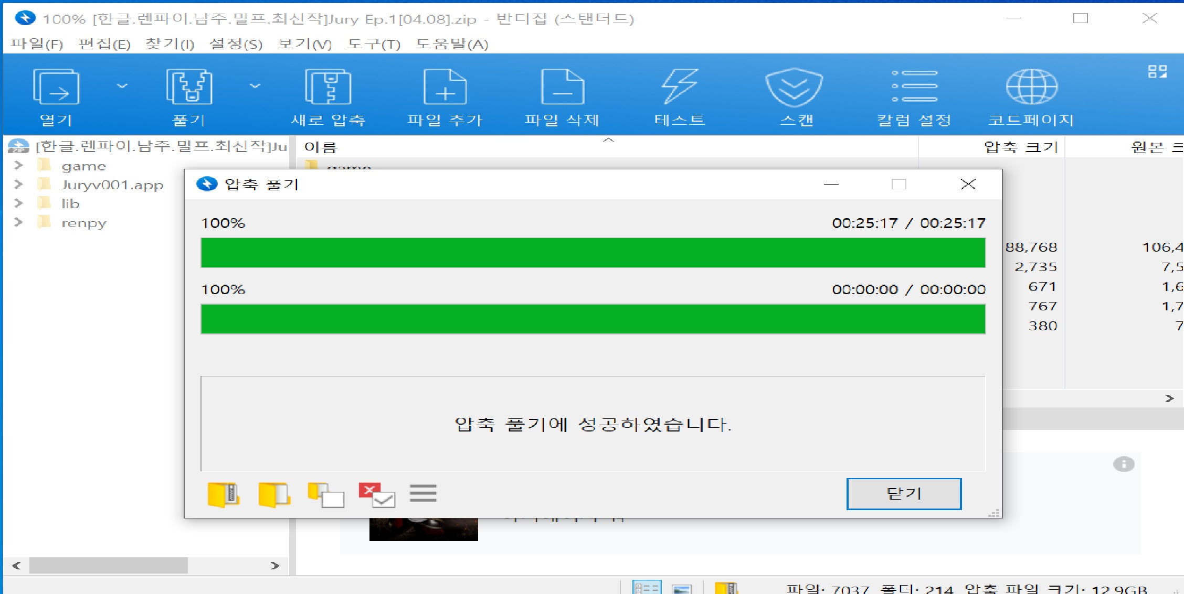Open the 도구(T) menu
This screenshot has height=594, width=1184.
click(373, 44)
